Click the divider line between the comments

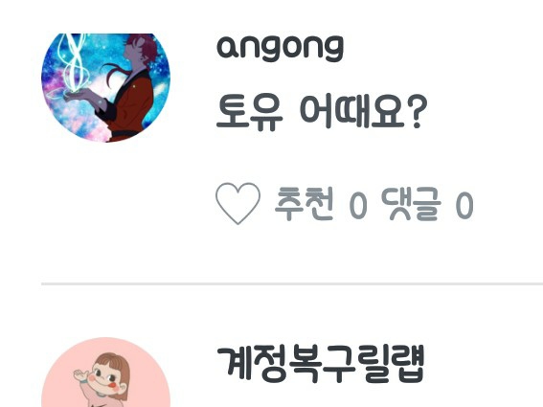tap(292, 283)
